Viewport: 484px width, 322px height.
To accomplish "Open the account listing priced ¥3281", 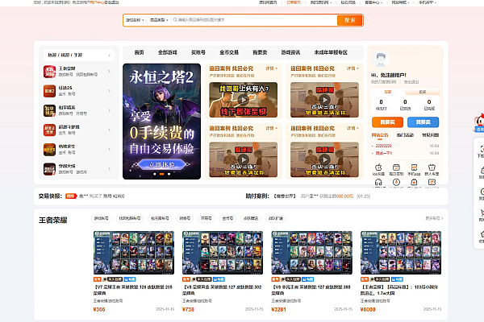I will pyautogui.click(x=311, y=271).
